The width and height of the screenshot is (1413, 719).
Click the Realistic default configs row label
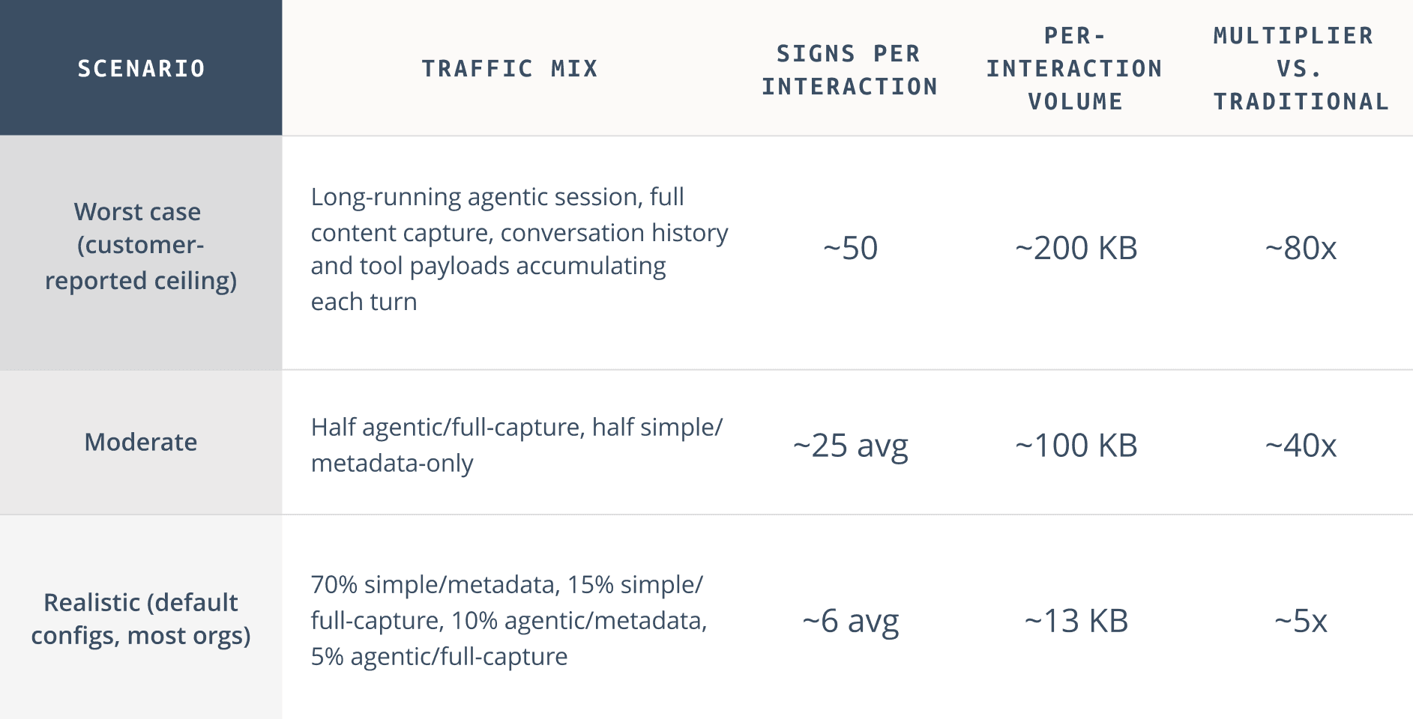[x=141, y=619]
